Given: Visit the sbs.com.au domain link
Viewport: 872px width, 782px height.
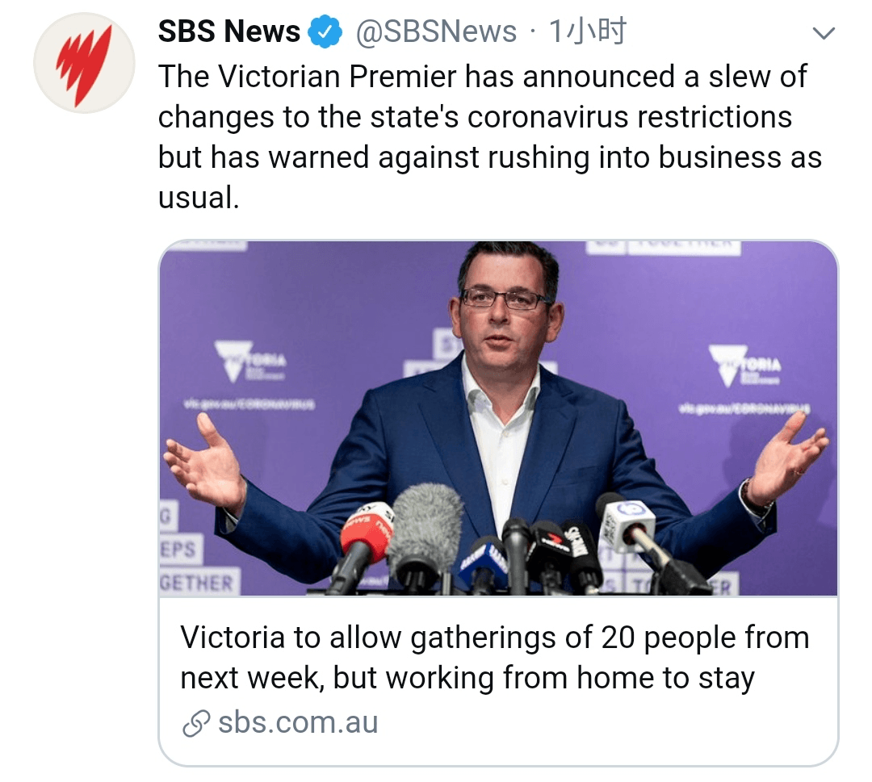Looking at the screenshot, I should [x=298, y=722].
